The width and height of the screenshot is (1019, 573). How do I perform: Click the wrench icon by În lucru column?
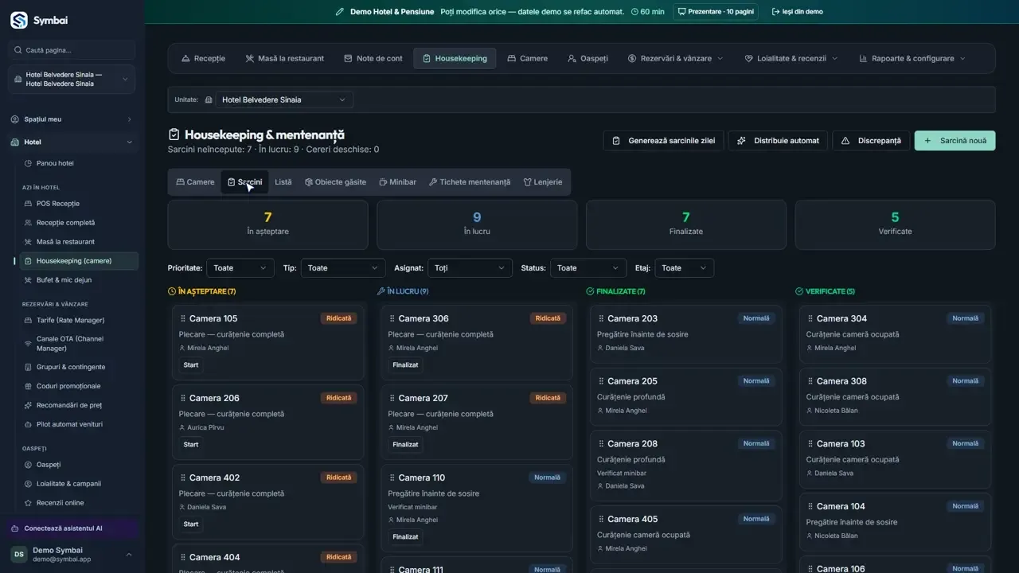point(381,291)
